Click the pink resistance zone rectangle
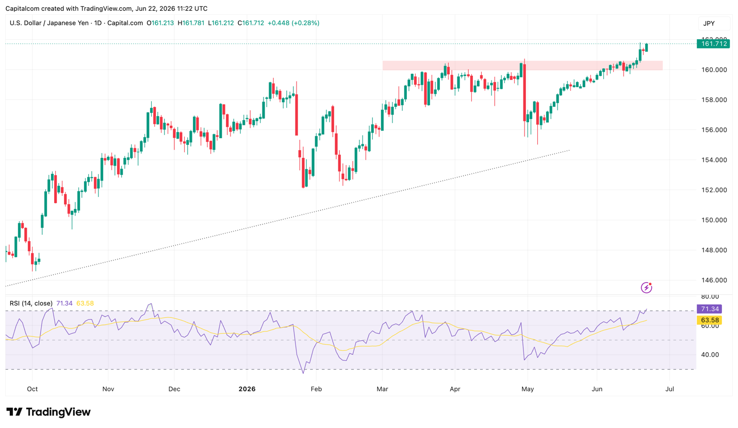The width and height of the screenshot is (738, 428). (522, 65)
